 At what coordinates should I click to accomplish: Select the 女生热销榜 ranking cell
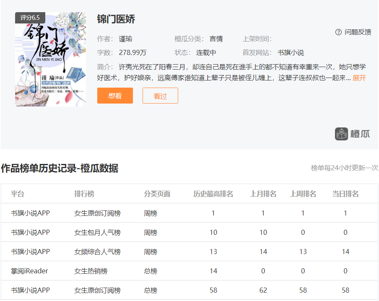click(x=91, y=271)
